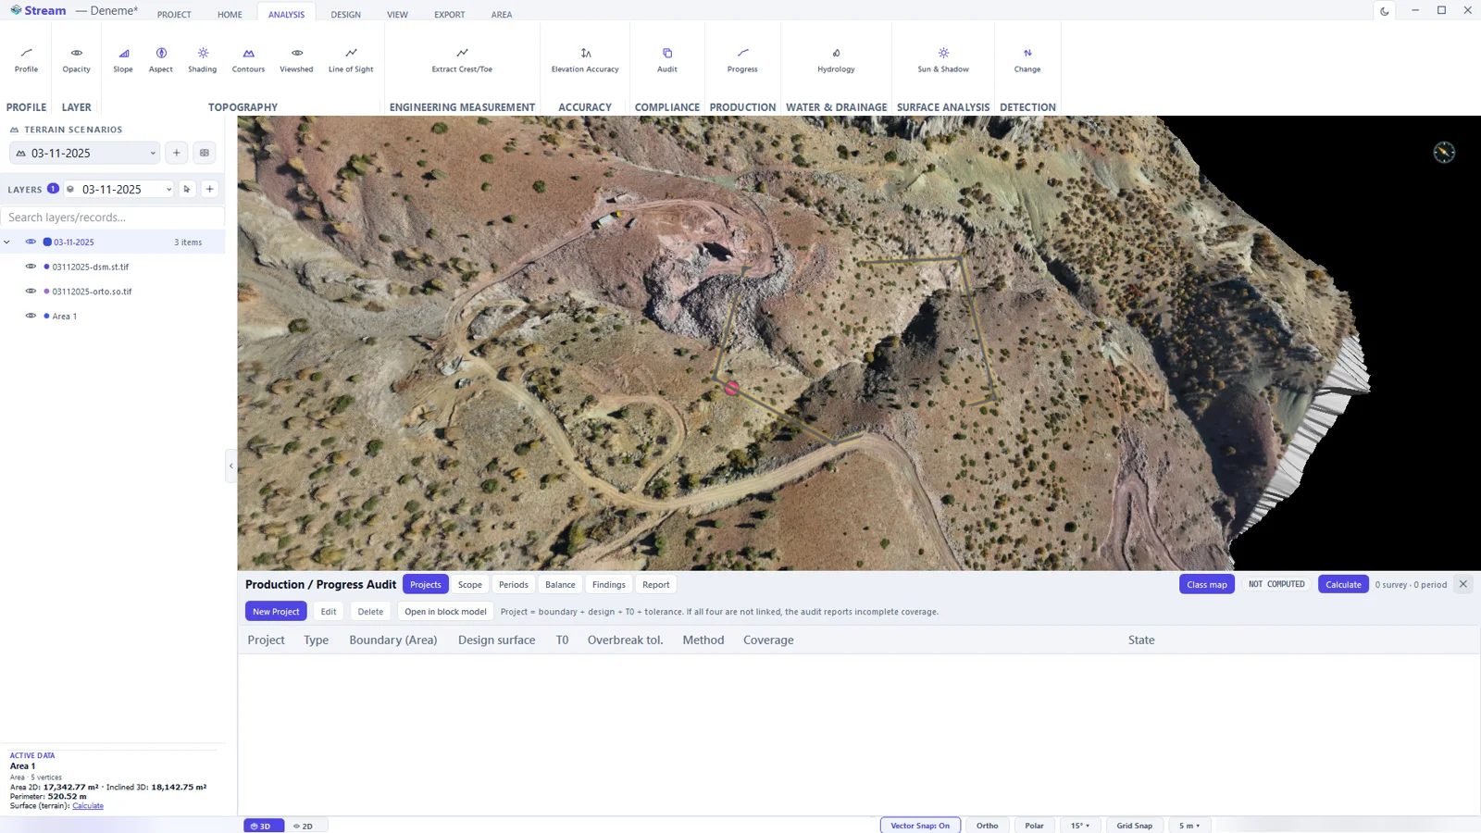The height and width of the screenshot is (833, 1481).
Task: Toggle dark mode moon icon
Action: coord(1385,11)
